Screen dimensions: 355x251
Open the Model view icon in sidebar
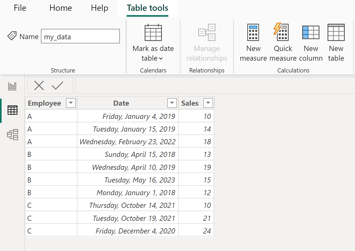(x=12, y=135)
